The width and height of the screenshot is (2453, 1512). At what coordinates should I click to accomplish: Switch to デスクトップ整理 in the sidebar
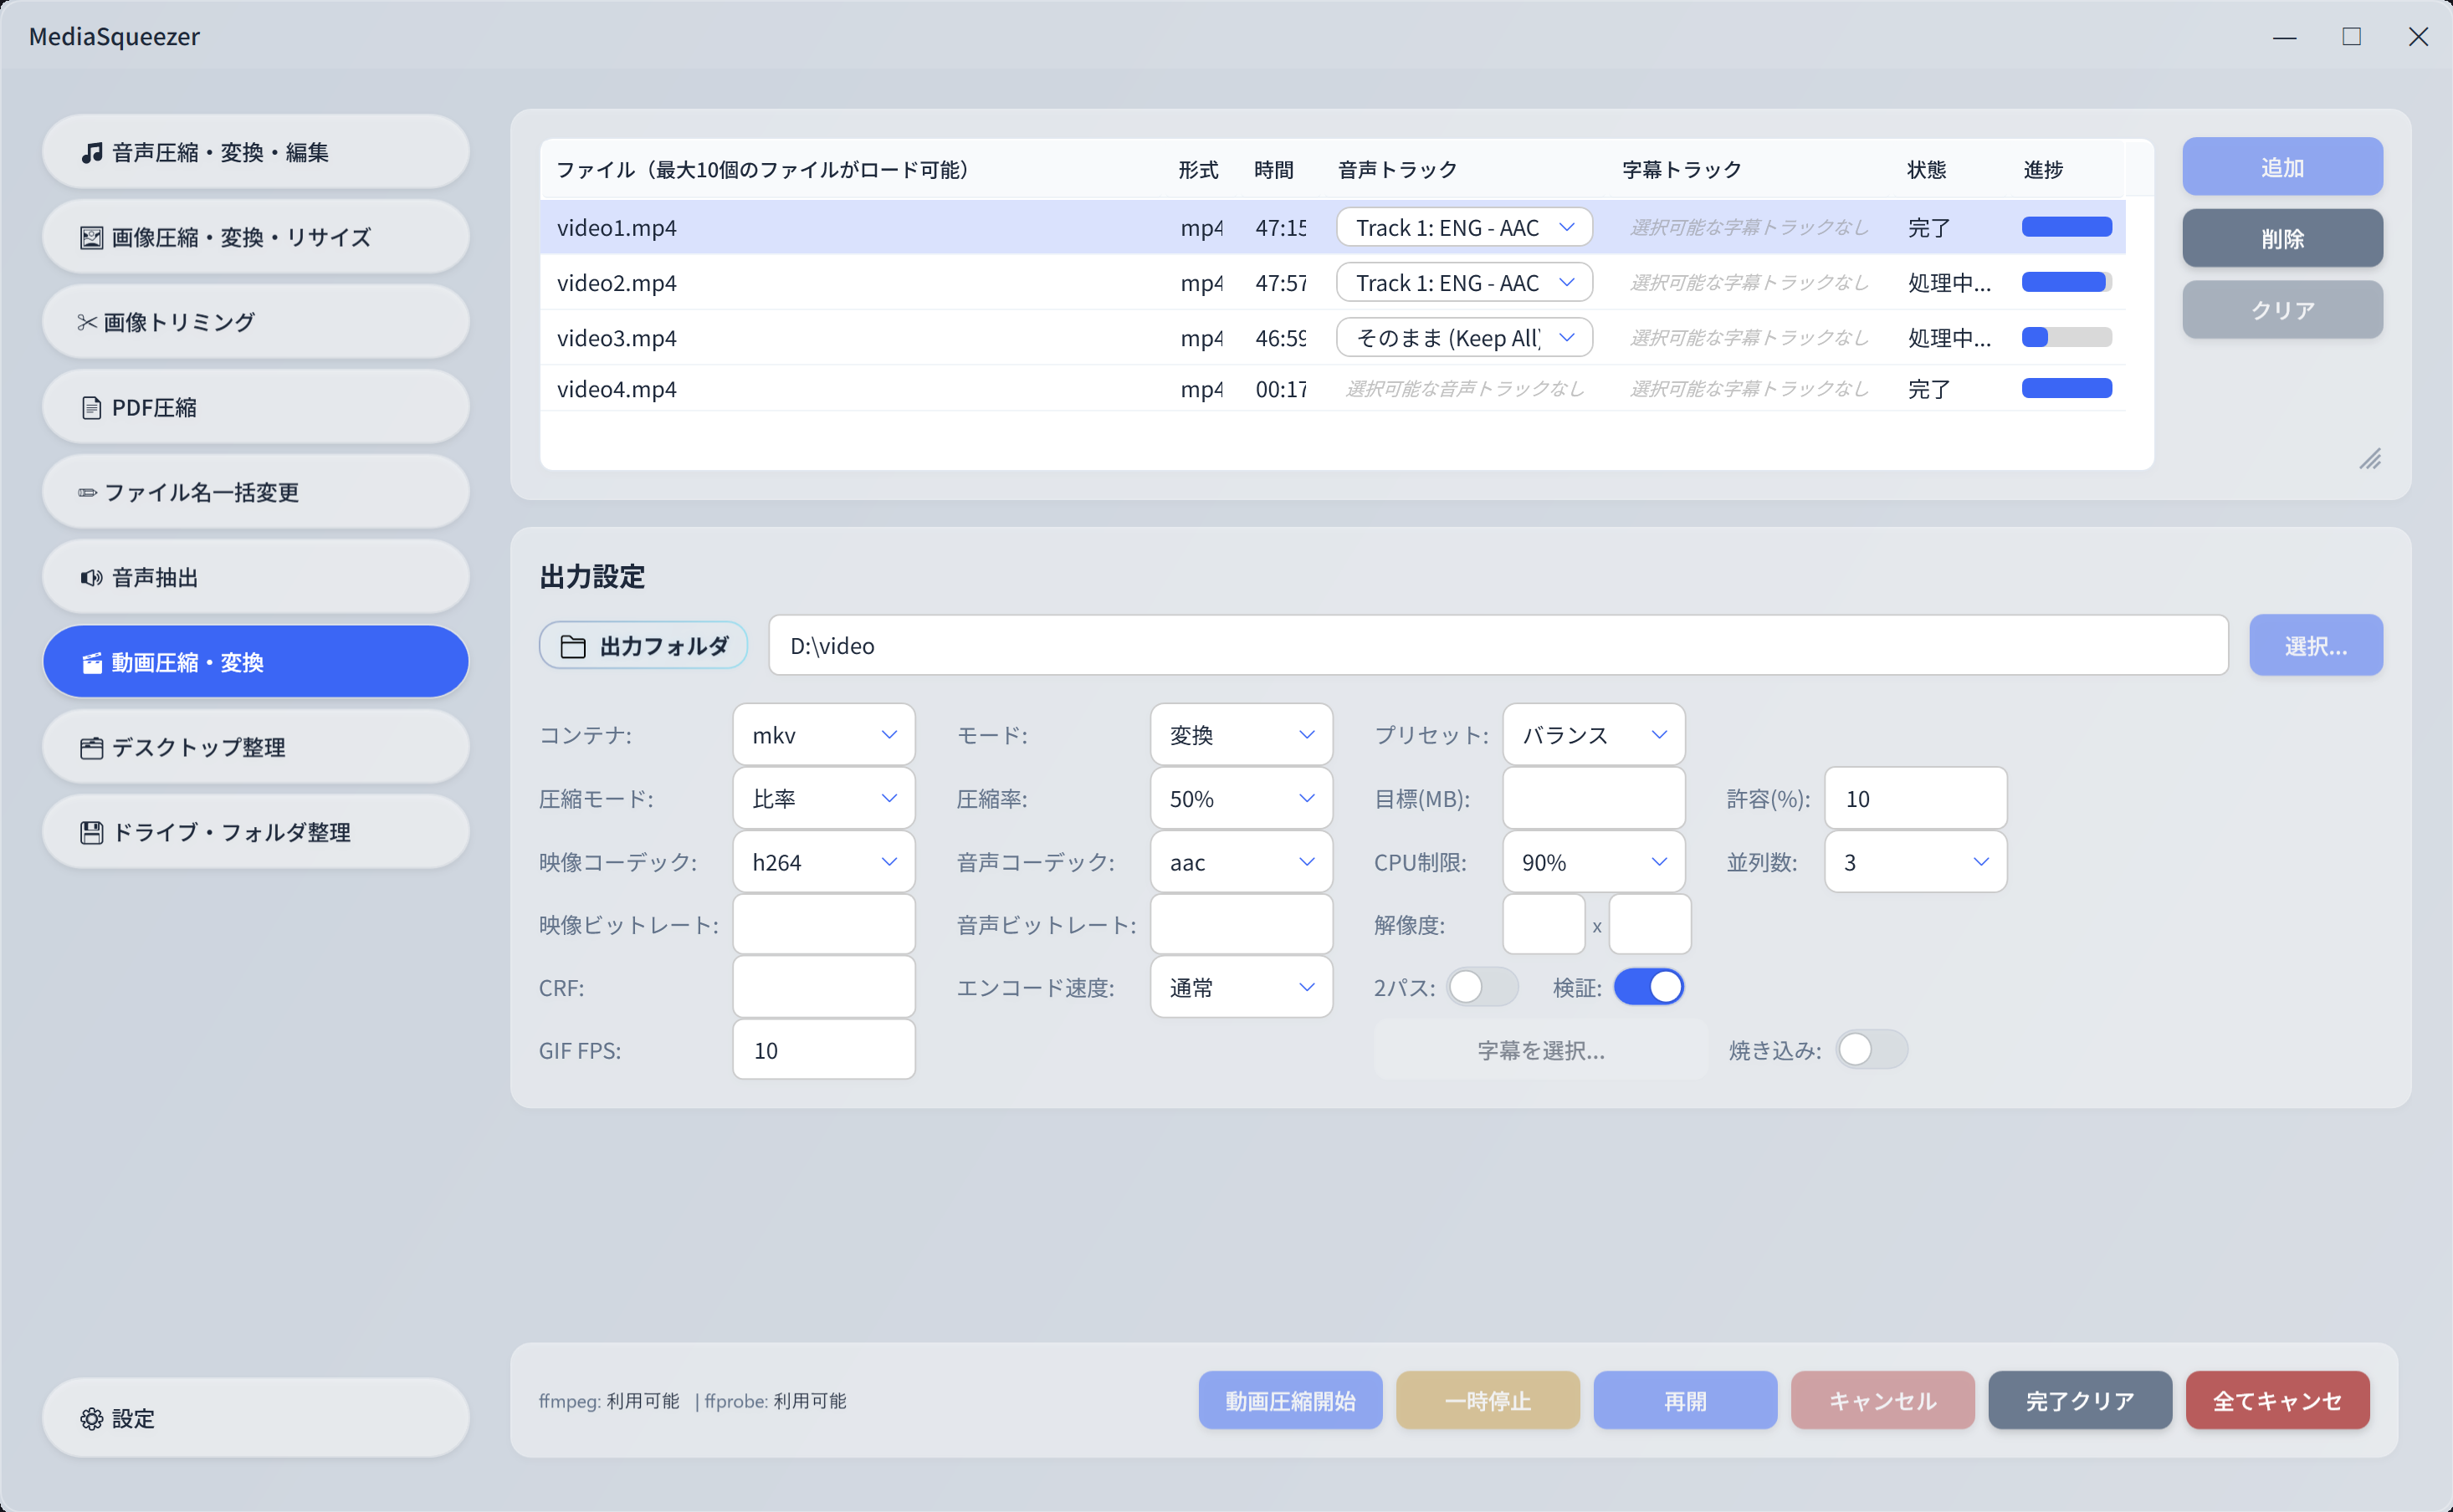pos(255,747)
